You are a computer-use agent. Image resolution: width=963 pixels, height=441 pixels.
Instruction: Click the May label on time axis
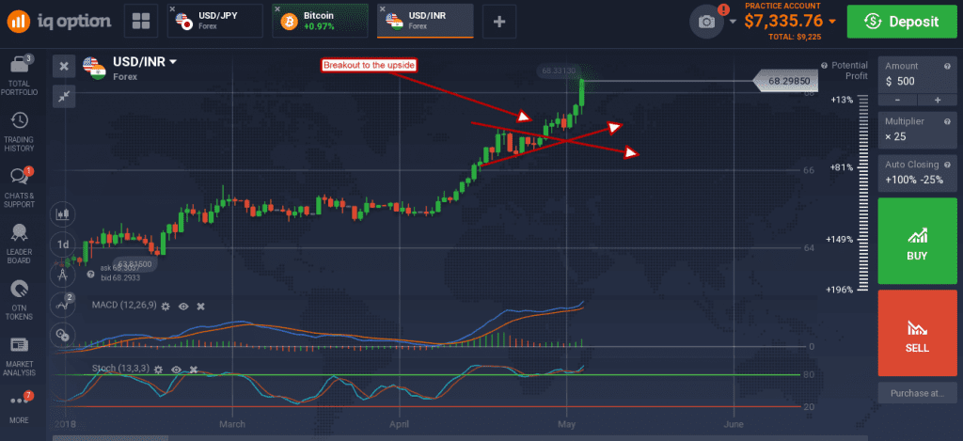[566, 424]
